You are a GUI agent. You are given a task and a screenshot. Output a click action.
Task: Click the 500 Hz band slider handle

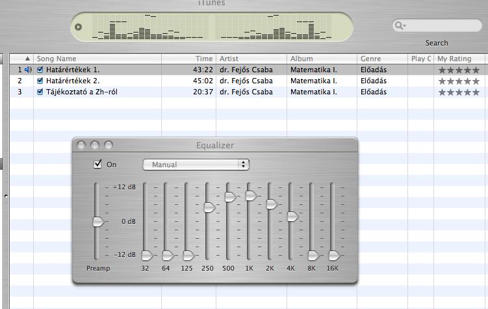[x=230, y=197]
